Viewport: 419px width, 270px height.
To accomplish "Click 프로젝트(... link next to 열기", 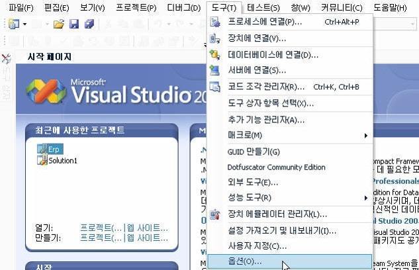I will point(101,228).
